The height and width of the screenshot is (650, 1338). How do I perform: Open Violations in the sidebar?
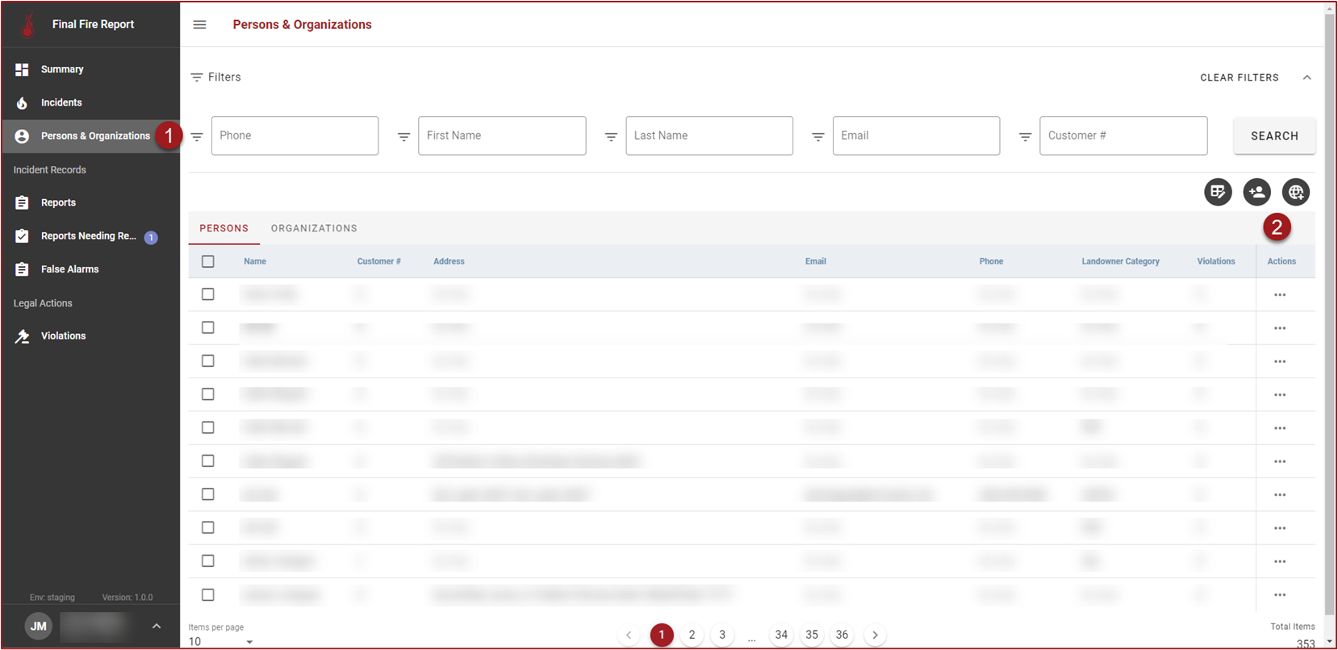pyautogui.click(x=63, y=336)
